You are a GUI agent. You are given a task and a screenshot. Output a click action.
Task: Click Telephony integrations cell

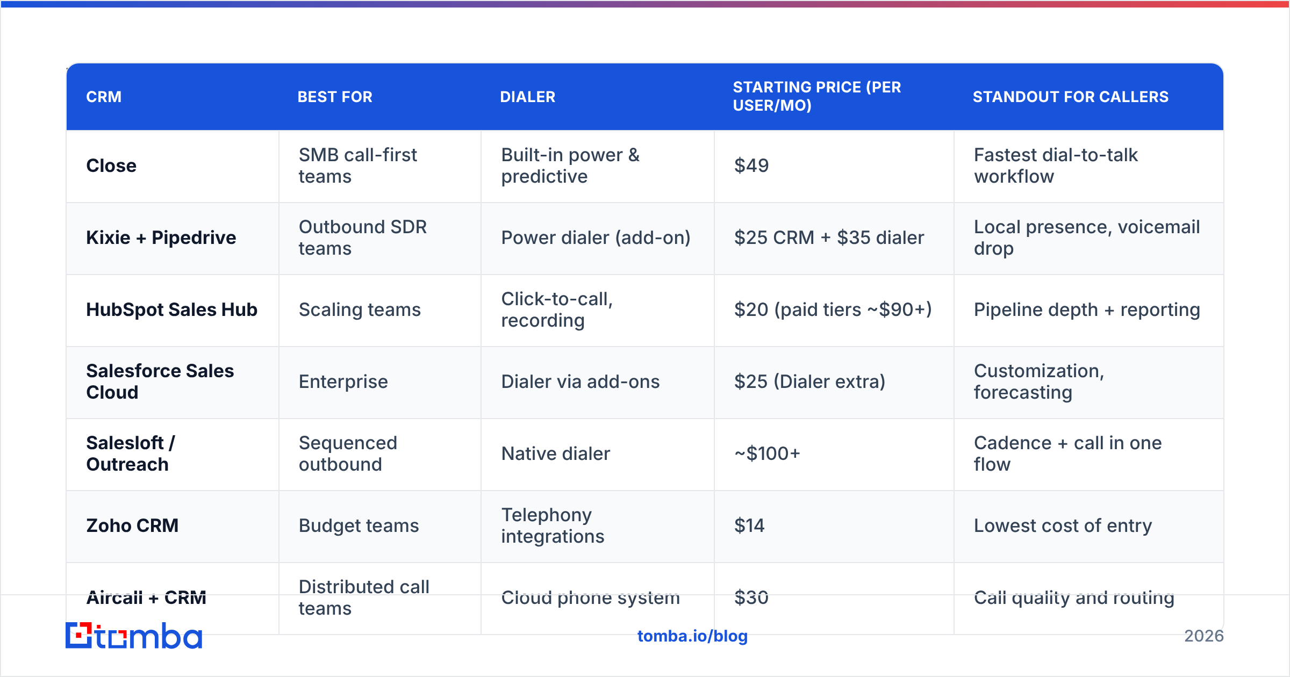[598, 526]
